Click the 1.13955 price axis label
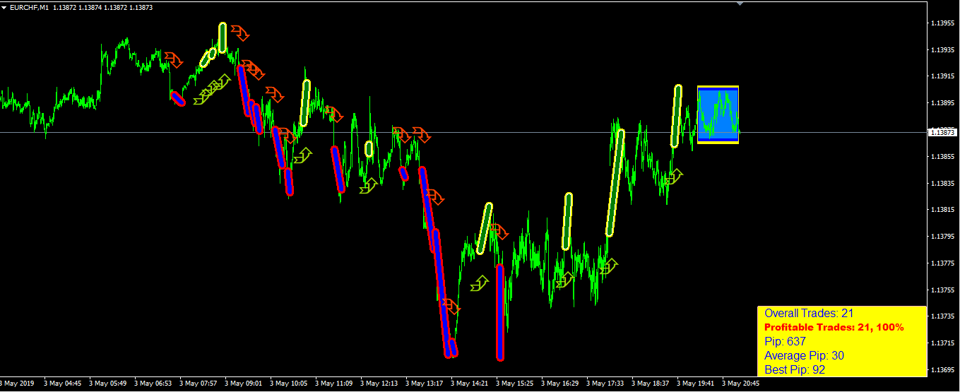Screen dimensions: 960x392 pos(942,23)
